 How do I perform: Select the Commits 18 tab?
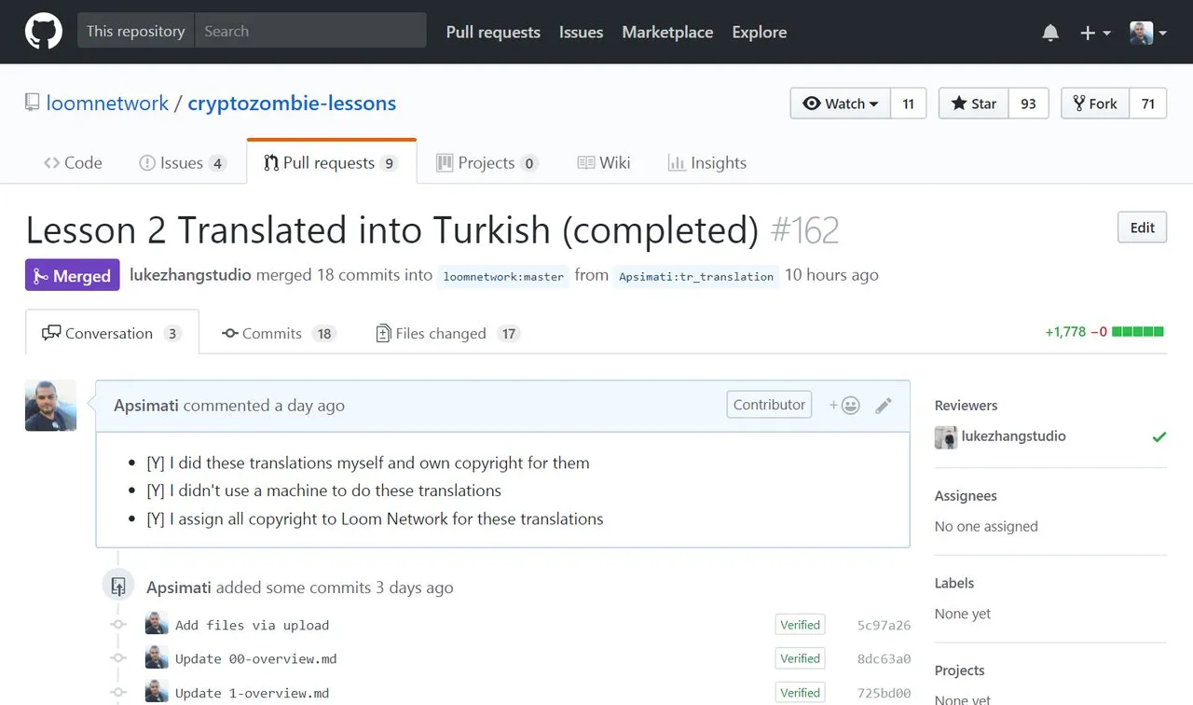click(279, 333)
